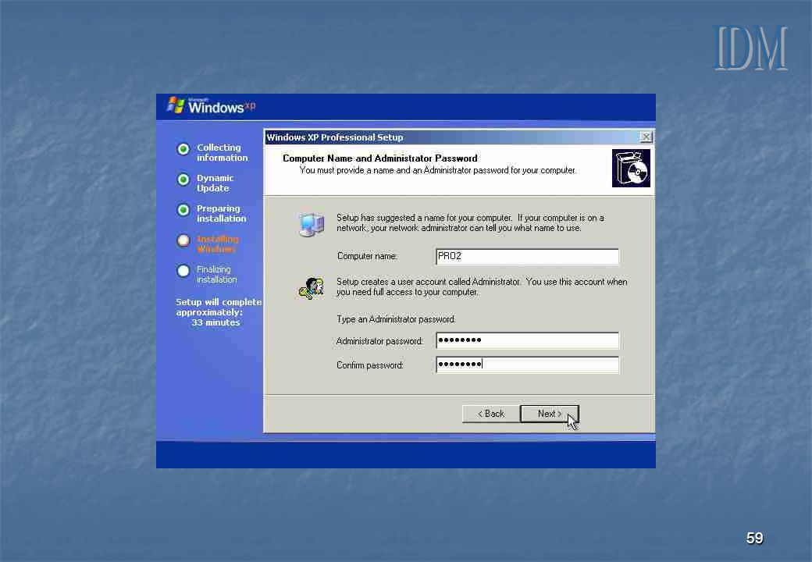Click the Administrator password field

click(x=527, y=340)
